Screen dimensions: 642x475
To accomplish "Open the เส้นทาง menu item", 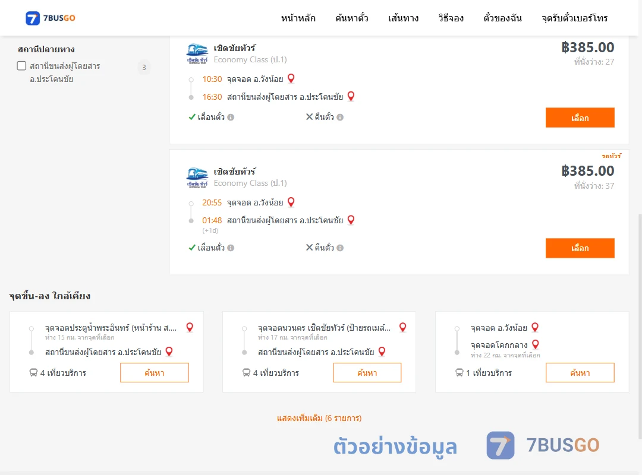I will 403,18.
